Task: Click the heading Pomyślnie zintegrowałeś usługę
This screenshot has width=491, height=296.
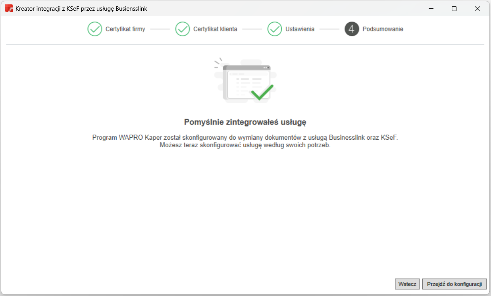Action: tap(245, 122)
